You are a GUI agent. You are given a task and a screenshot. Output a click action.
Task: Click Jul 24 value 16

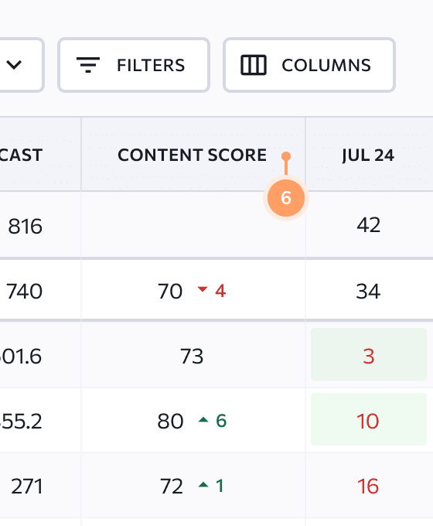coord(368,487)
